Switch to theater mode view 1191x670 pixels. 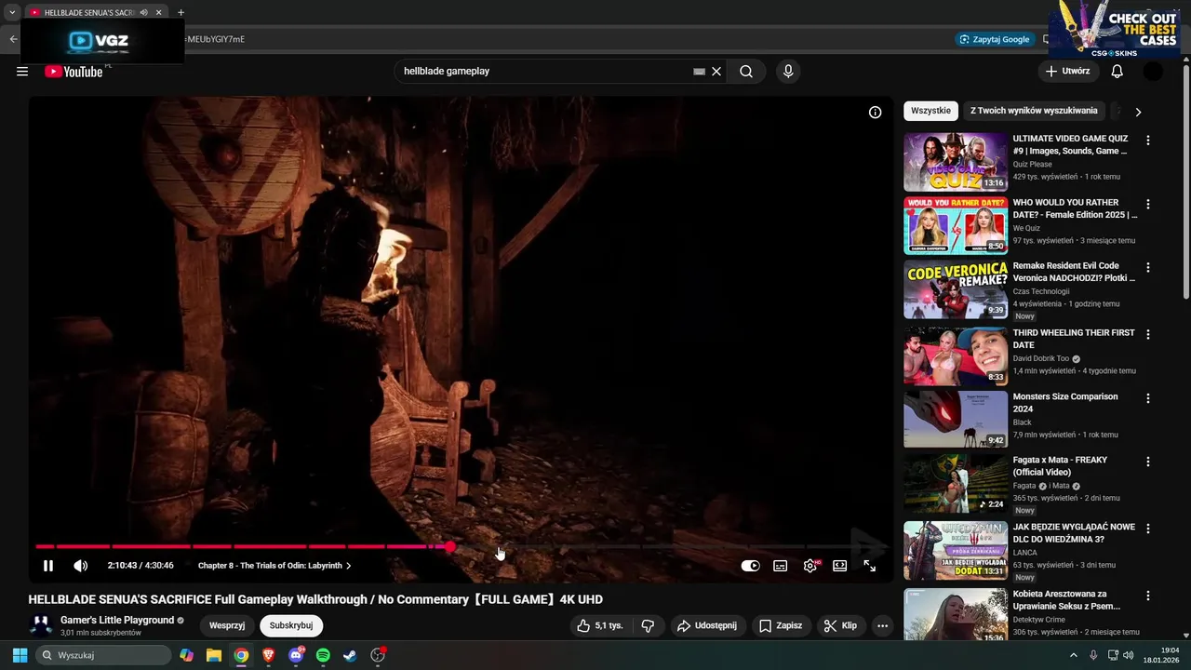tap(840, 566)
